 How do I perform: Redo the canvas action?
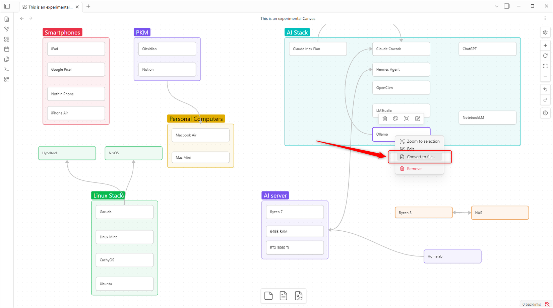coord(545,100)
